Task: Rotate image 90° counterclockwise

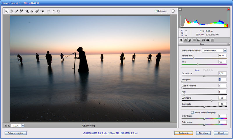Action: [x=54, y=11]
